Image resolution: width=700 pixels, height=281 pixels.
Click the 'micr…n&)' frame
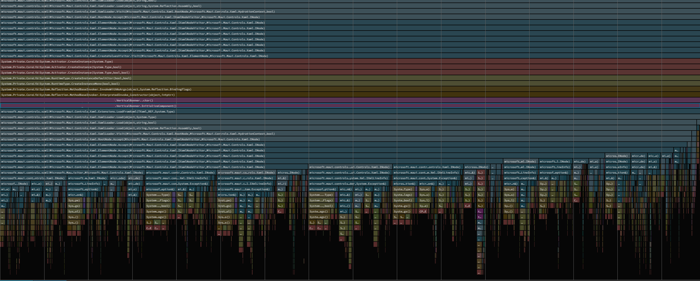pyautogui.click(x=511, y=184)
